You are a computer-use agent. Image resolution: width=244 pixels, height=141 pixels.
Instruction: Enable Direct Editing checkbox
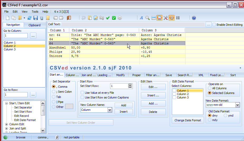point(214,25)
